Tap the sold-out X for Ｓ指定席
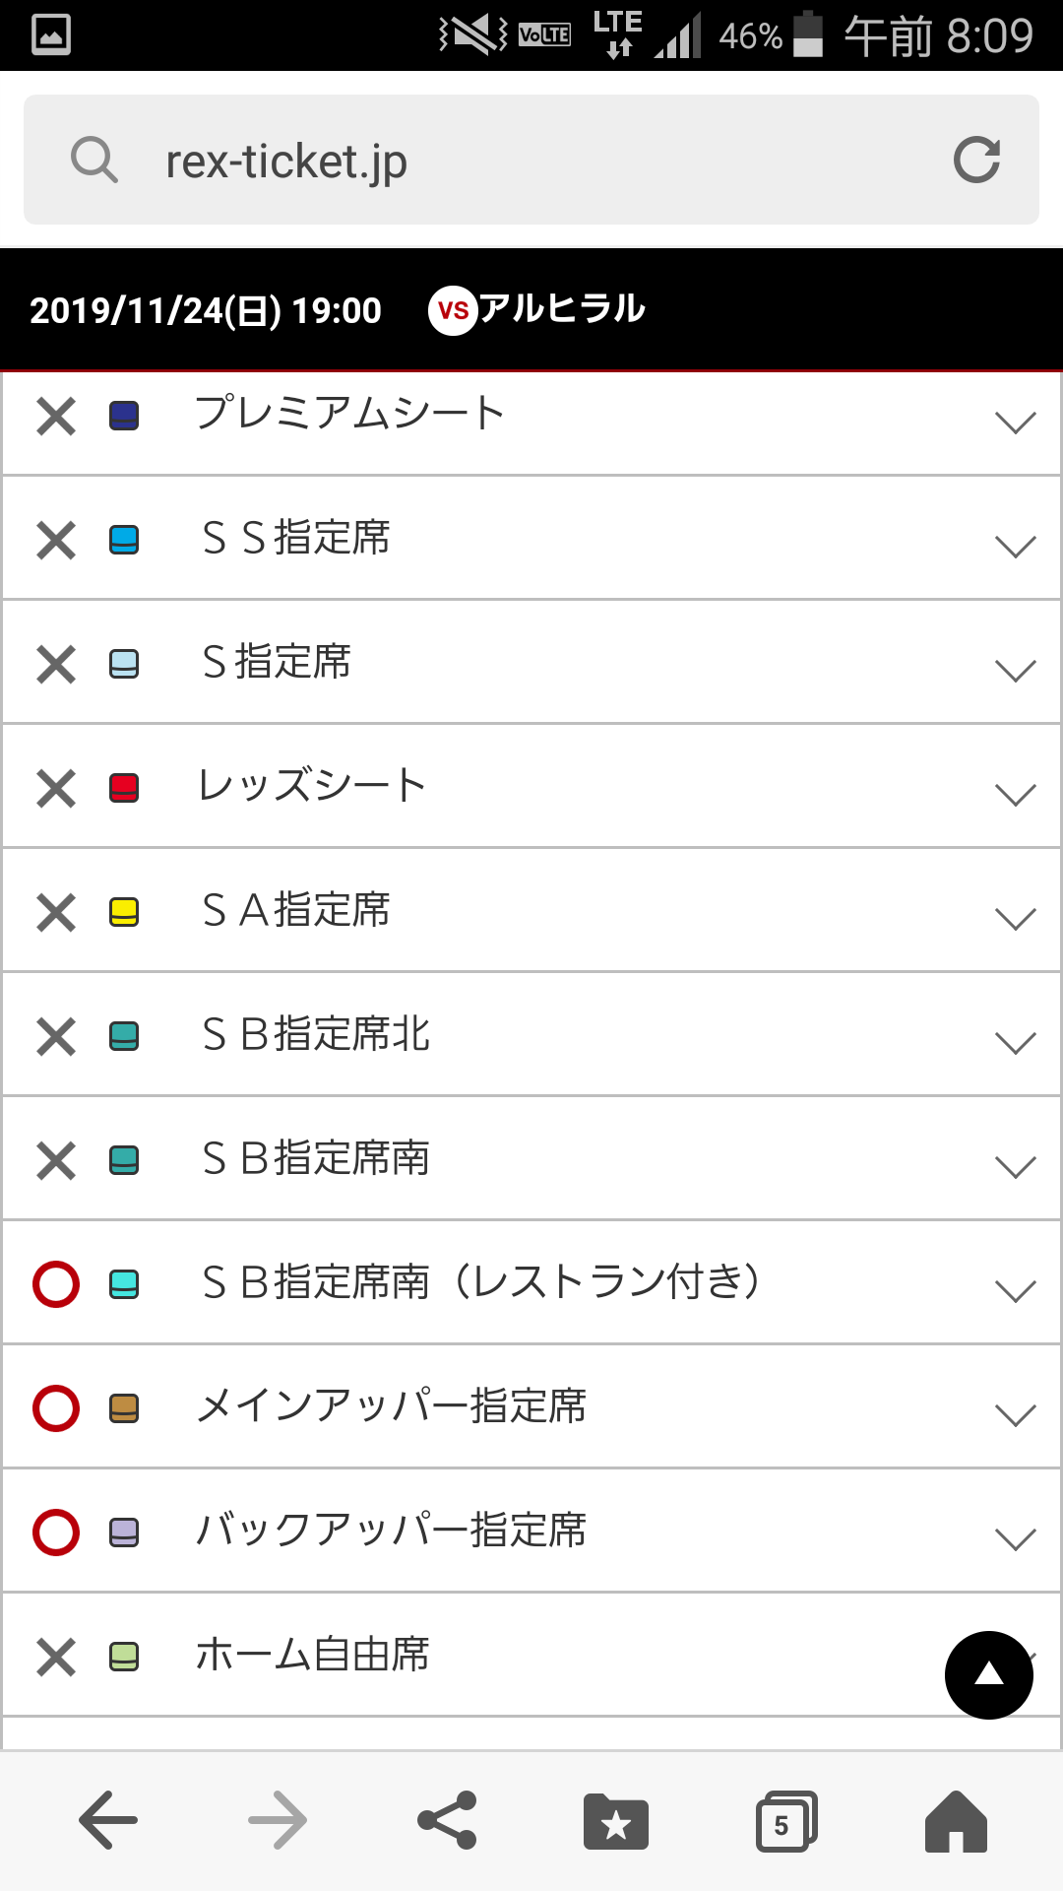Viewport: 1063px width, 1891px height. [x=56, y=664]
